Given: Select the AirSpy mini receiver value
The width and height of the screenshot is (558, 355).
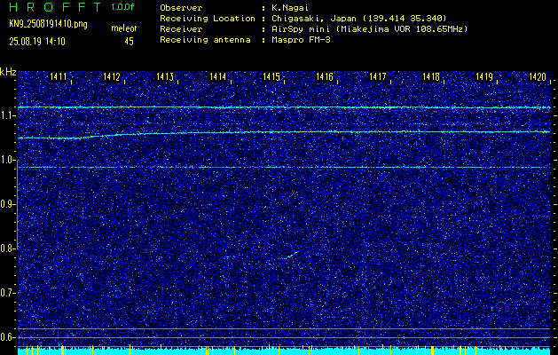Looking at the screenshot, I should pos(369,29).
